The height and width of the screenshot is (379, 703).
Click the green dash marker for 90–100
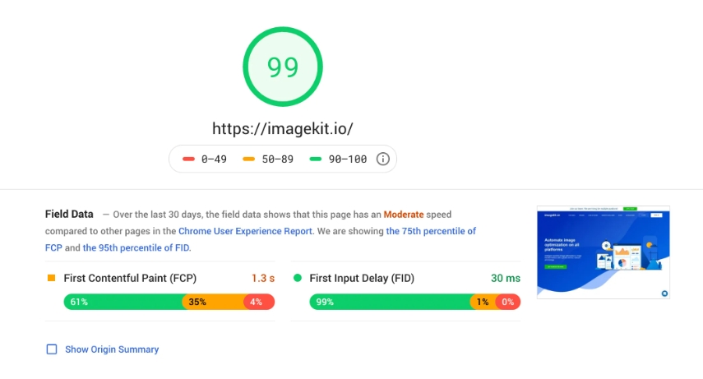[x=315, y=159]
